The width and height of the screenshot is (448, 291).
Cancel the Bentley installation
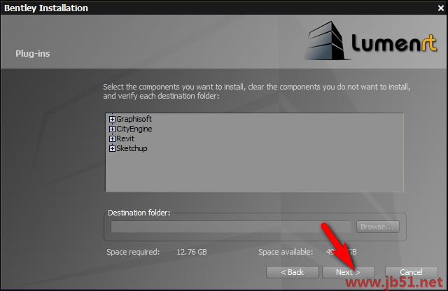pos(411,272)
